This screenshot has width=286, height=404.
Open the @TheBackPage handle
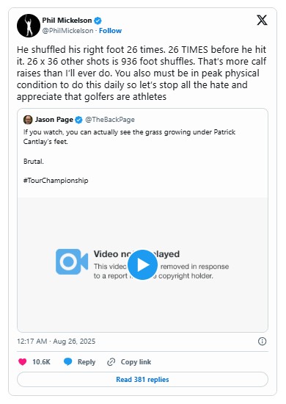(110, 120)
